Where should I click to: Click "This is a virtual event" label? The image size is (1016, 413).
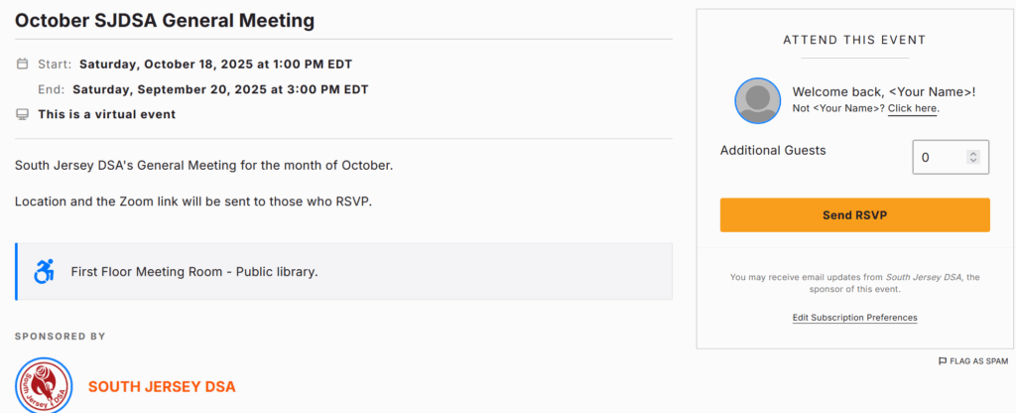click(x=106, y=114)
